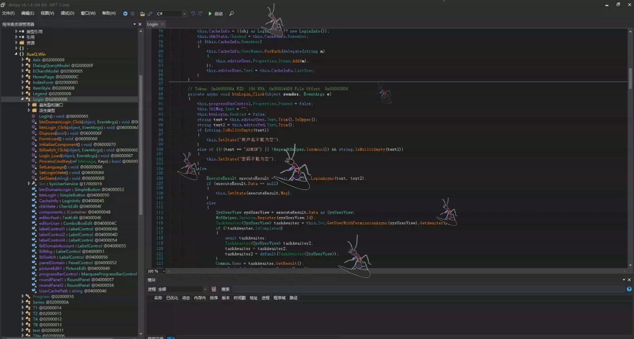Click the open file folder icon
634x339 pixels.
tap(142, 14)
